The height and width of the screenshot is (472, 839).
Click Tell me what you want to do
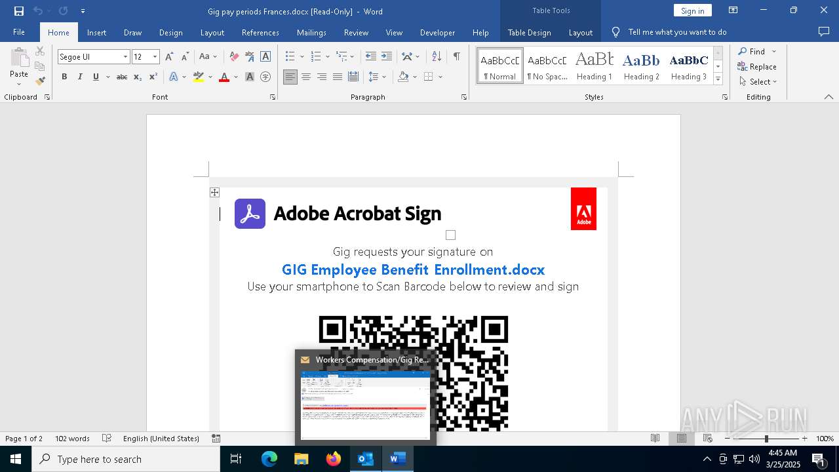coord(677,32)
